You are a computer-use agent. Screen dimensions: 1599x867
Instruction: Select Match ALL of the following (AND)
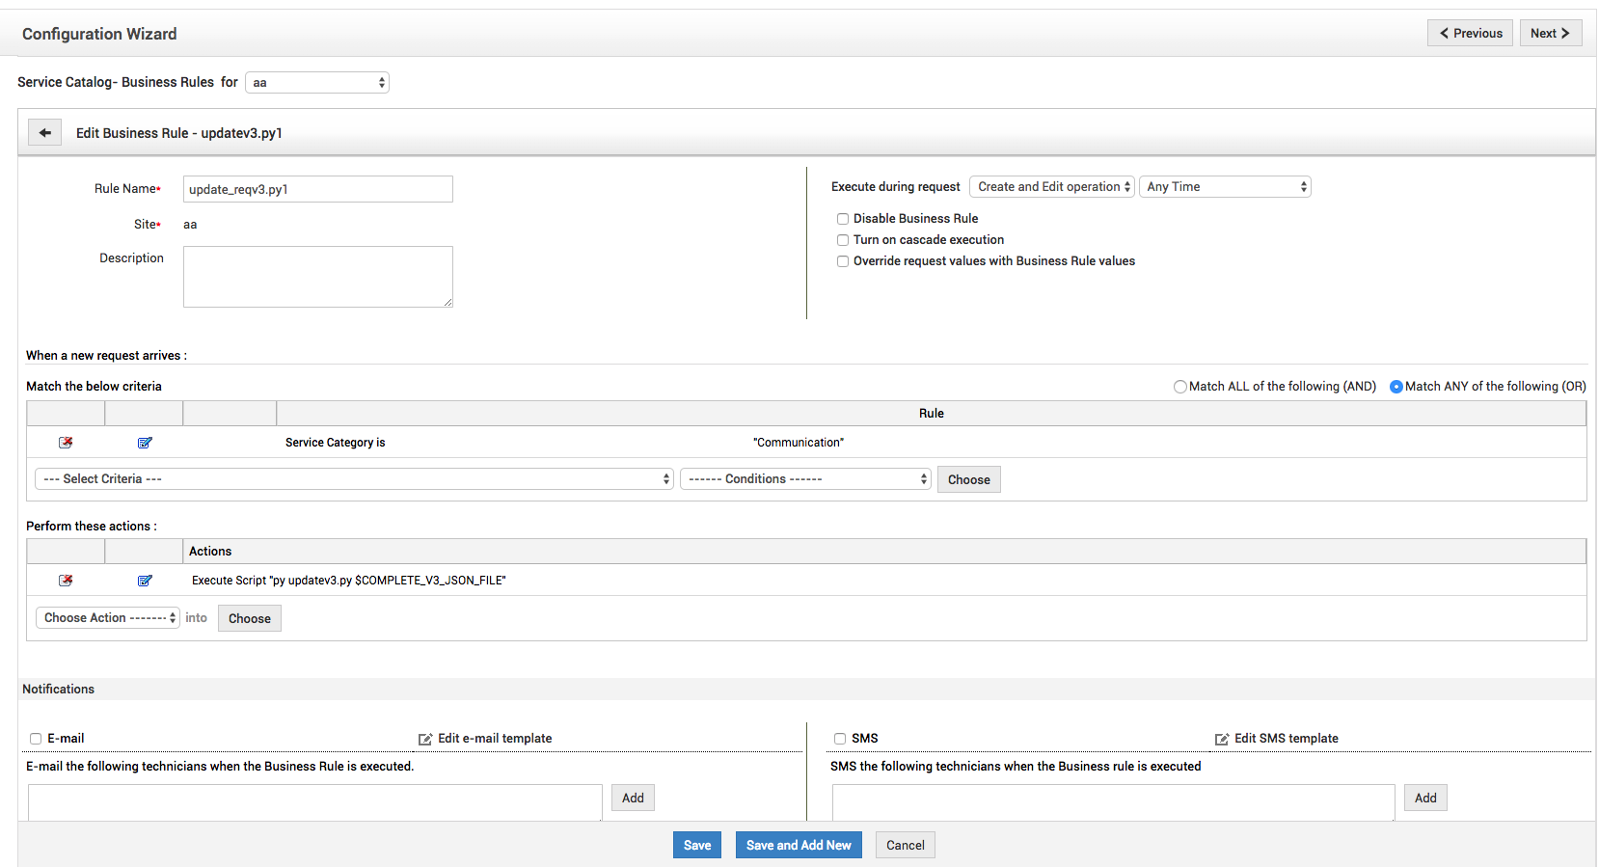click(1180, 387)
